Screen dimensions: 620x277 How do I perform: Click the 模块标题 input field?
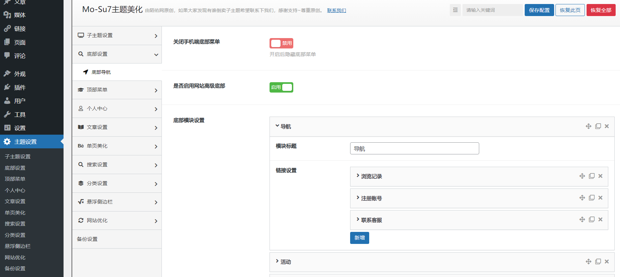414,148
